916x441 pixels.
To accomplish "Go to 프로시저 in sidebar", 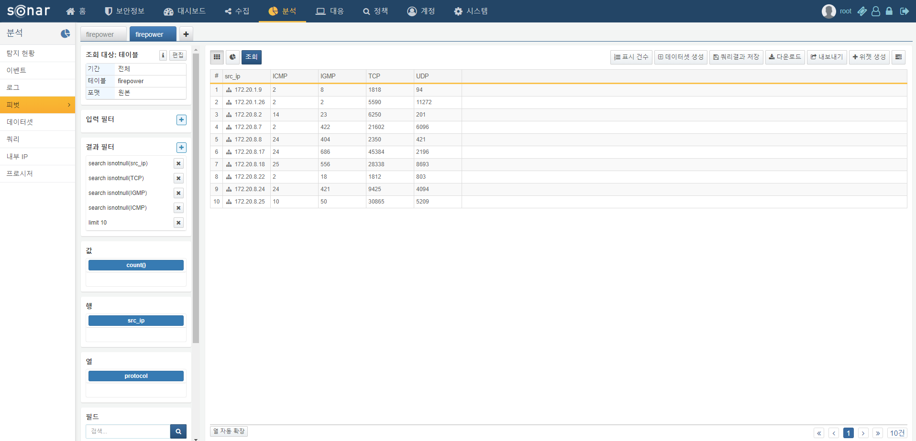I will pyautogui.click(x=37, y=173).
